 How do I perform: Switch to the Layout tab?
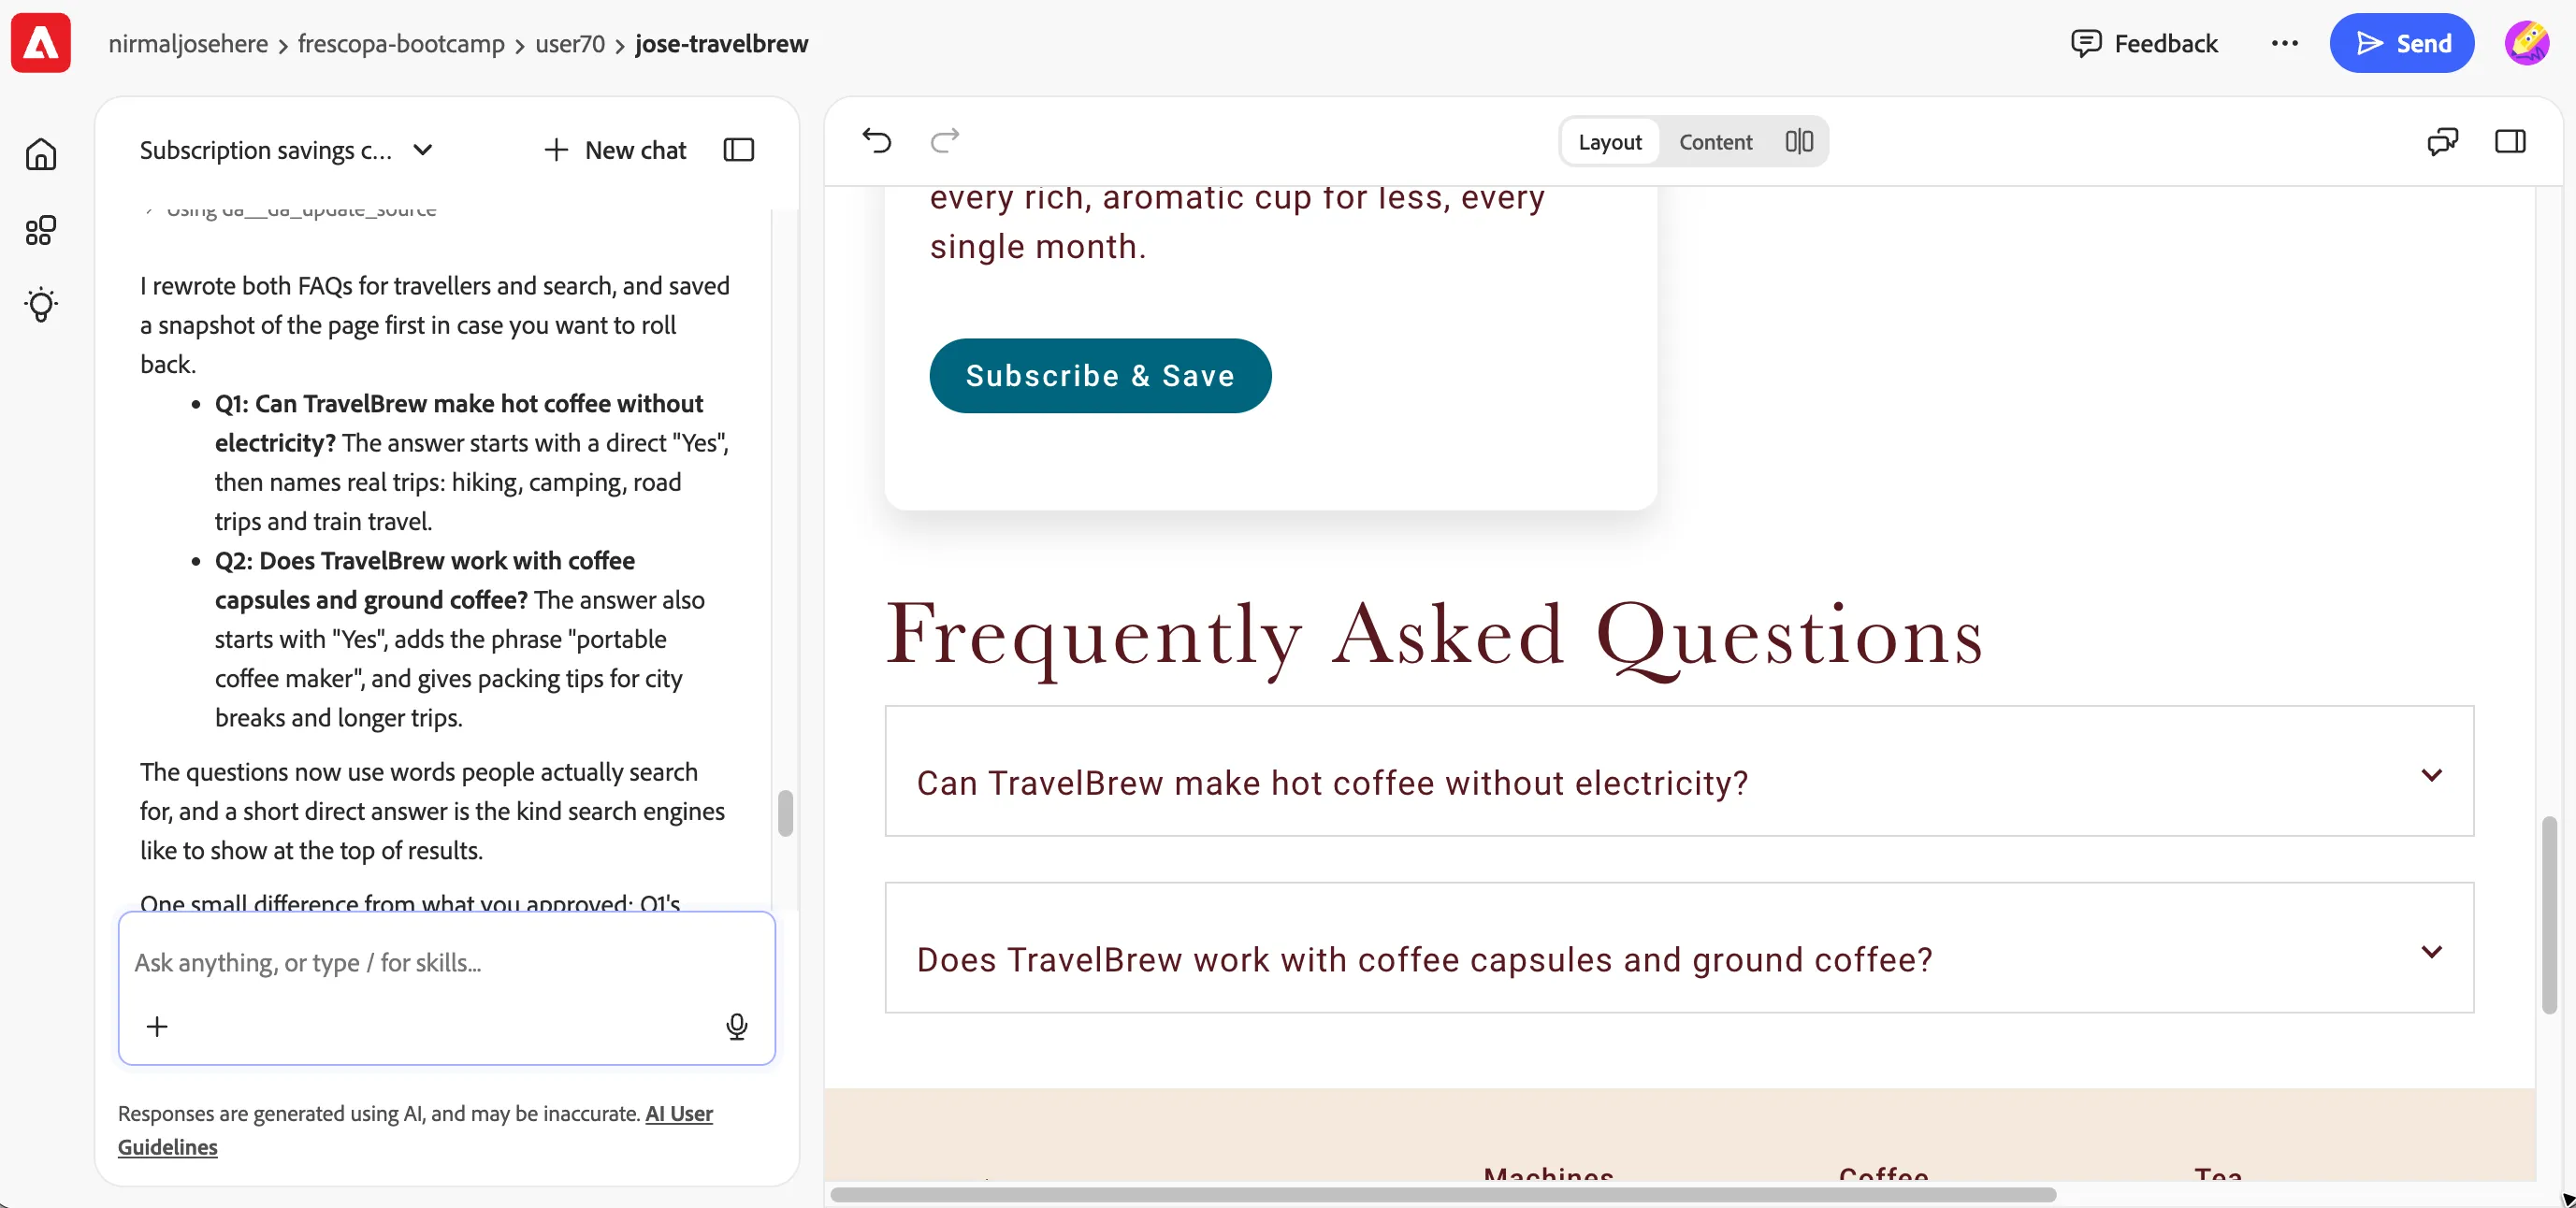click(x=1609, y=142)
